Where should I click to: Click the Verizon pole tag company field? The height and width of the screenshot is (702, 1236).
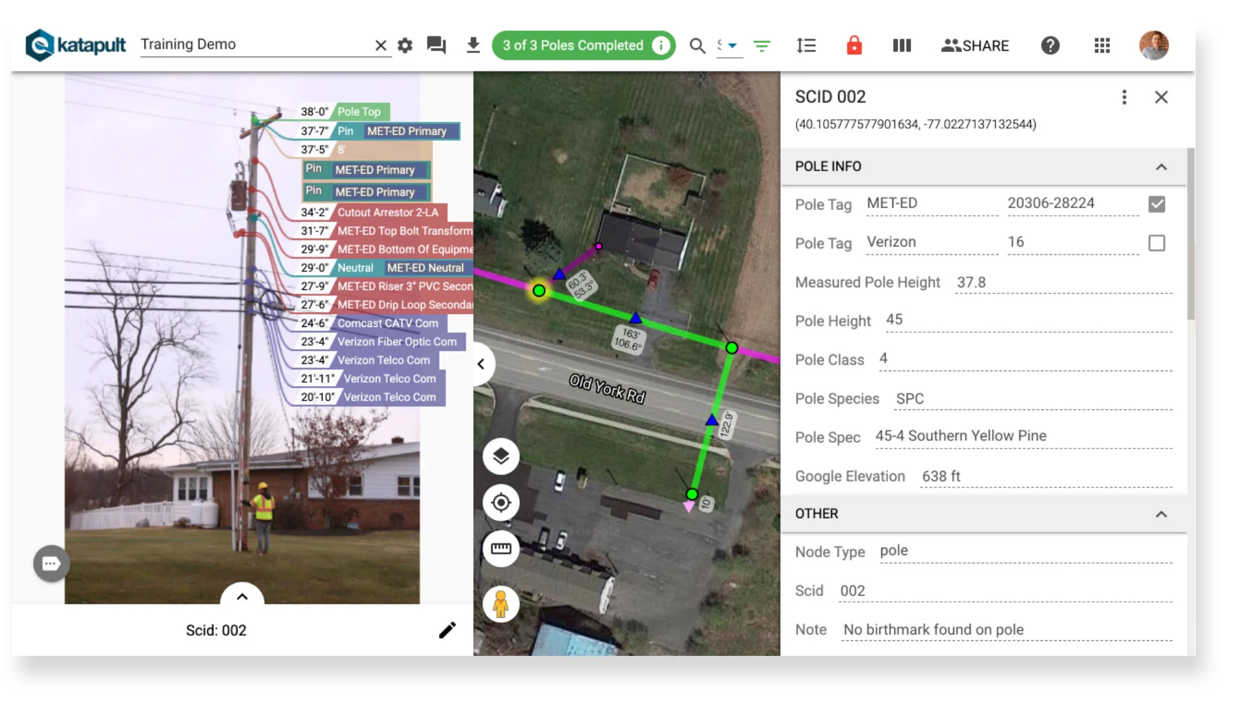click(x=932, y=242)
